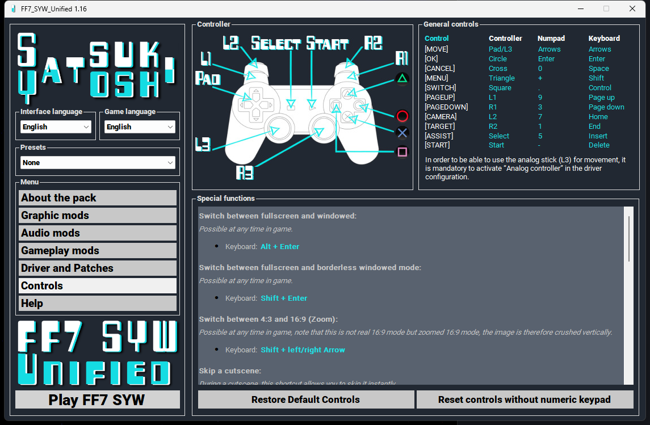Click the Start label on controller diagram
650x425 pixels.
pos(328,43)
